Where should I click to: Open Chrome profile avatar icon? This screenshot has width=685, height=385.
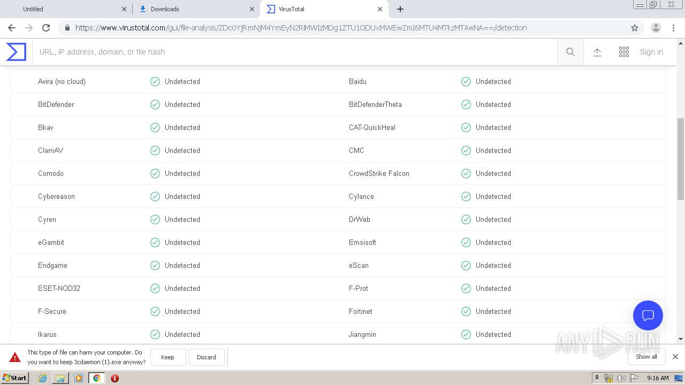656,28
